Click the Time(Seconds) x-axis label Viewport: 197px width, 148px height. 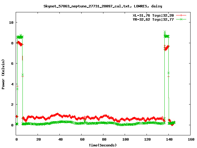103,145
